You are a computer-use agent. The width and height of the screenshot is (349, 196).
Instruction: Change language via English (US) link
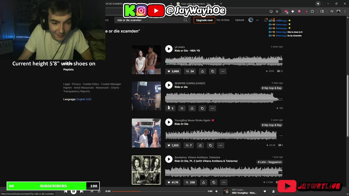pos(84,99)
